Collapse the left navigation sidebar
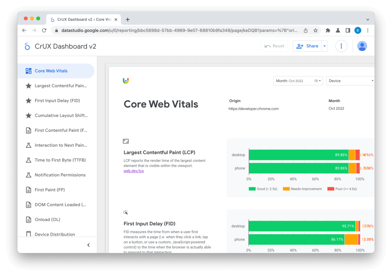The width and height of the screenshot is (392, 276). [88, 245]
